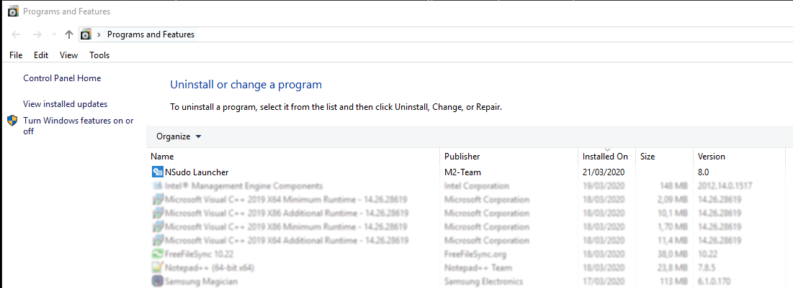793x288 pixels.
Task: Click the address bar Control Panel icon
Action: (x=86, y=34)
